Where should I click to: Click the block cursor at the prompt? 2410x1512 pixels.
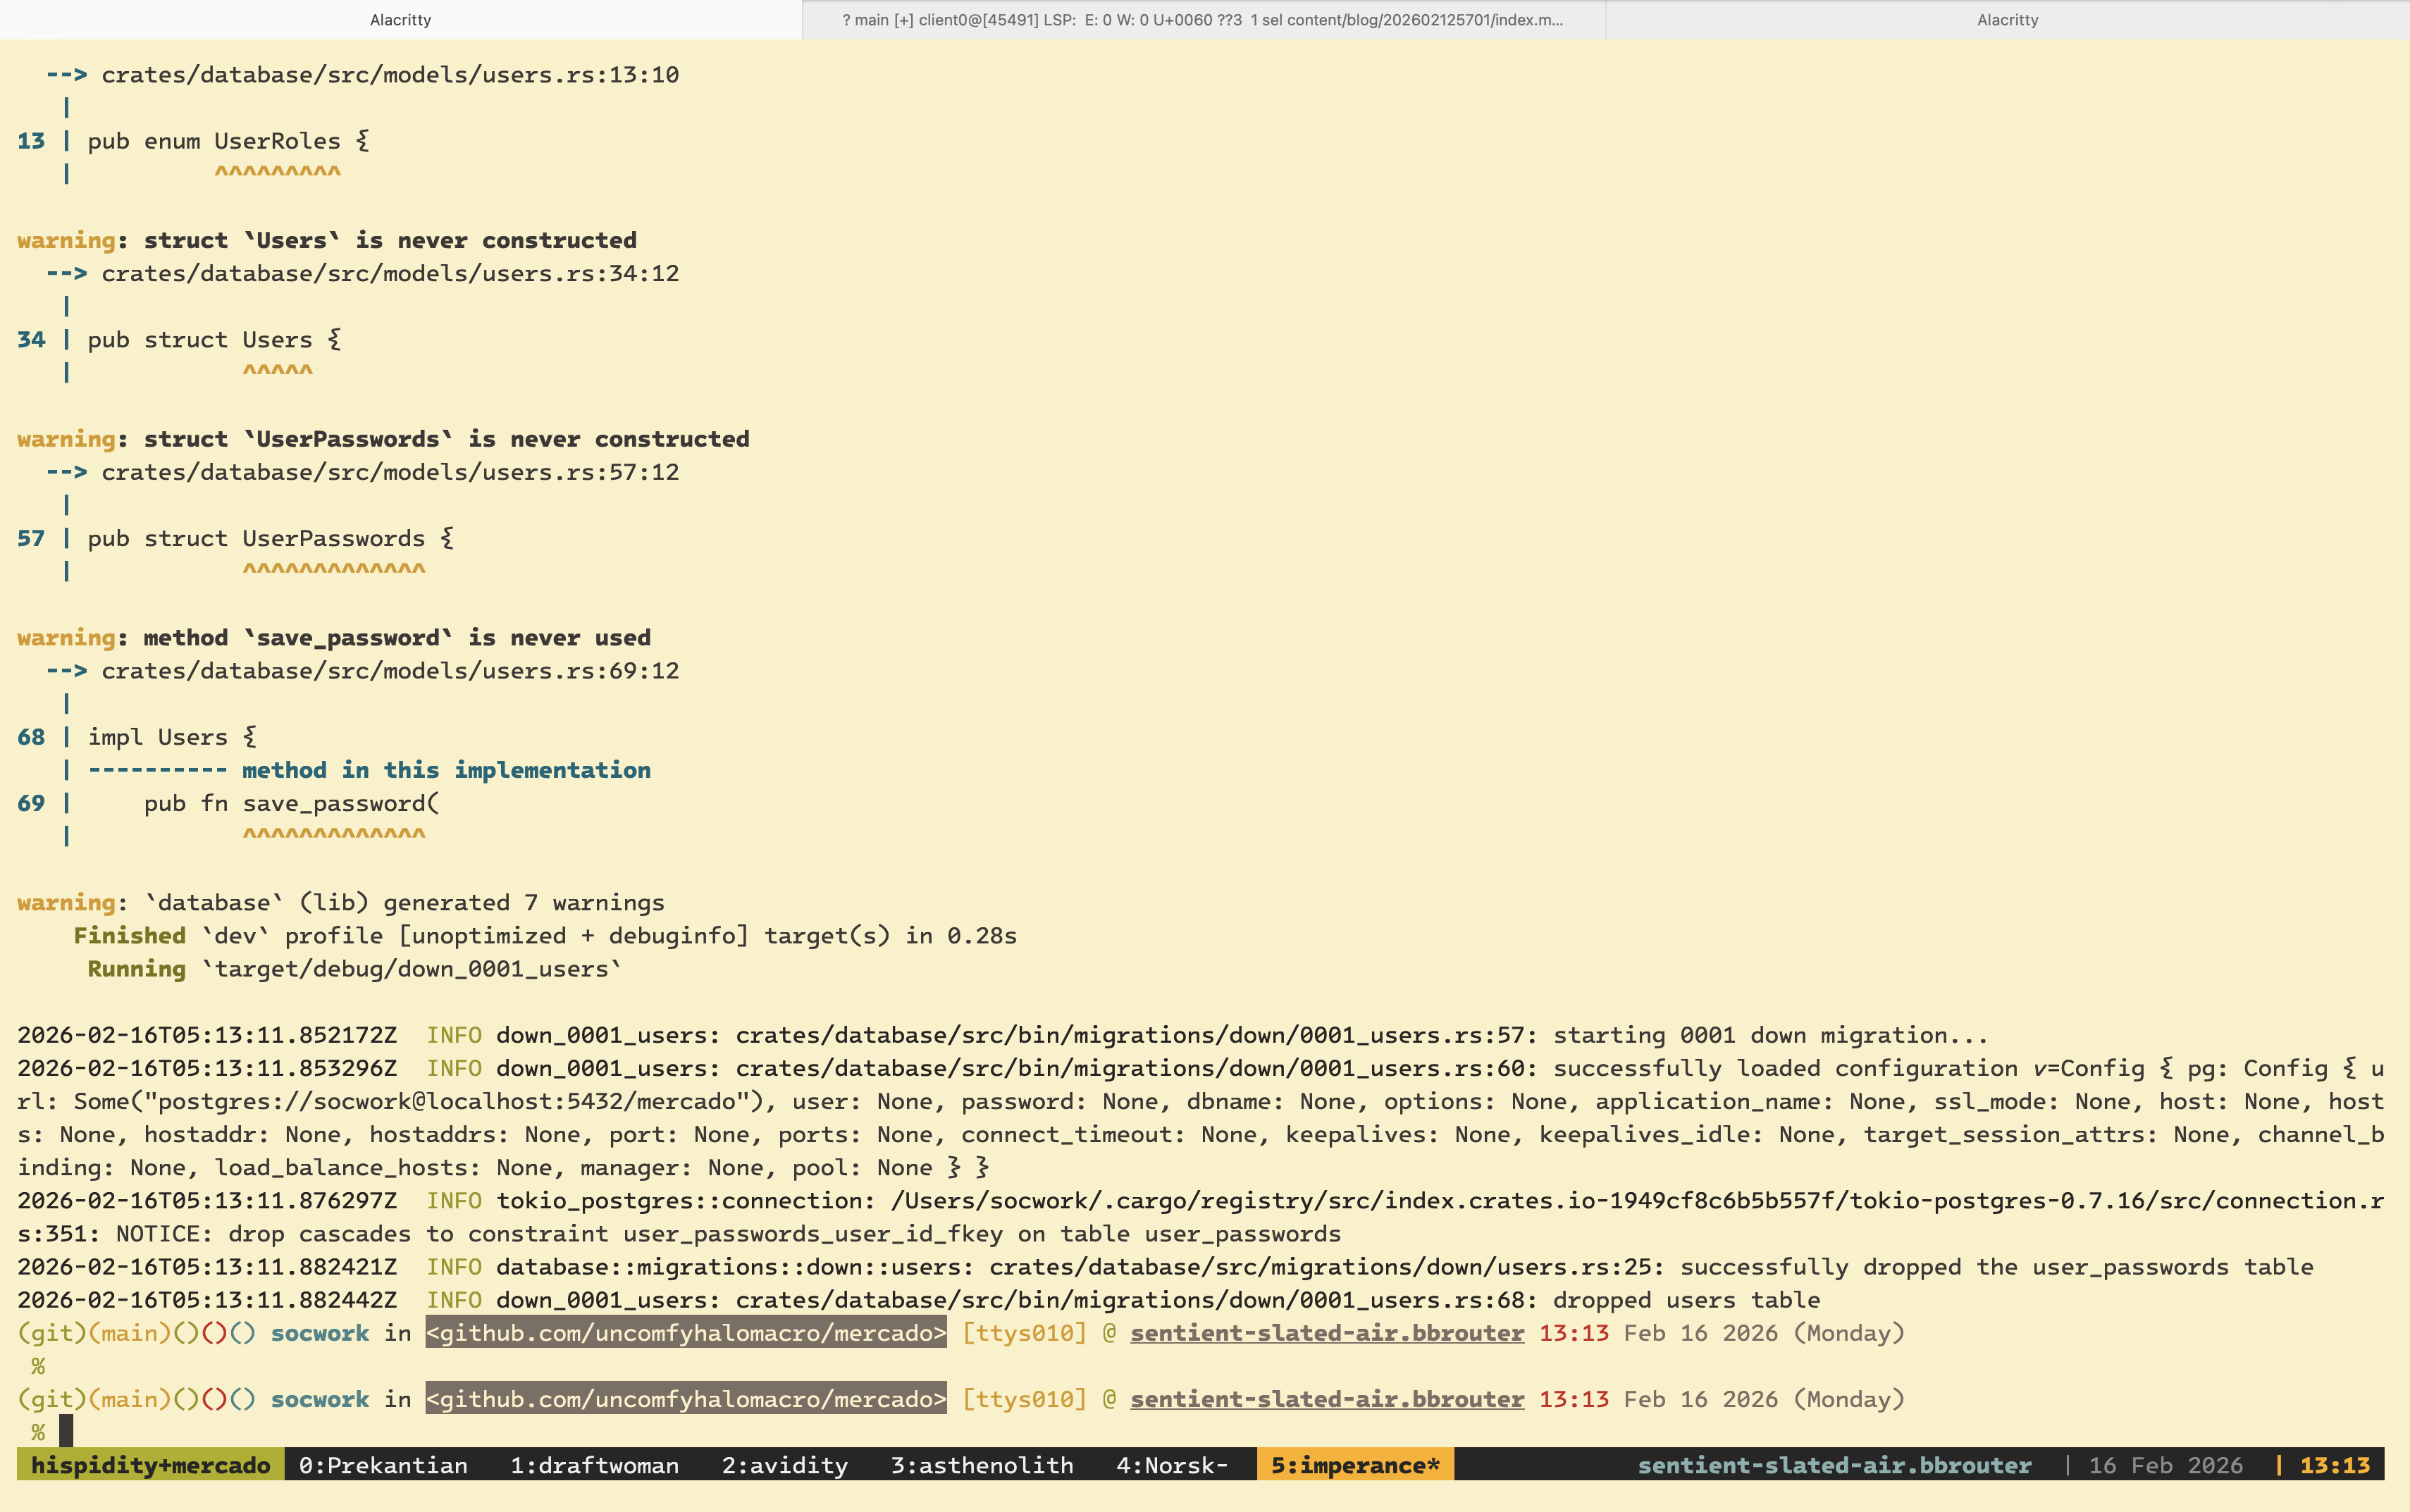click(66, 1429)
